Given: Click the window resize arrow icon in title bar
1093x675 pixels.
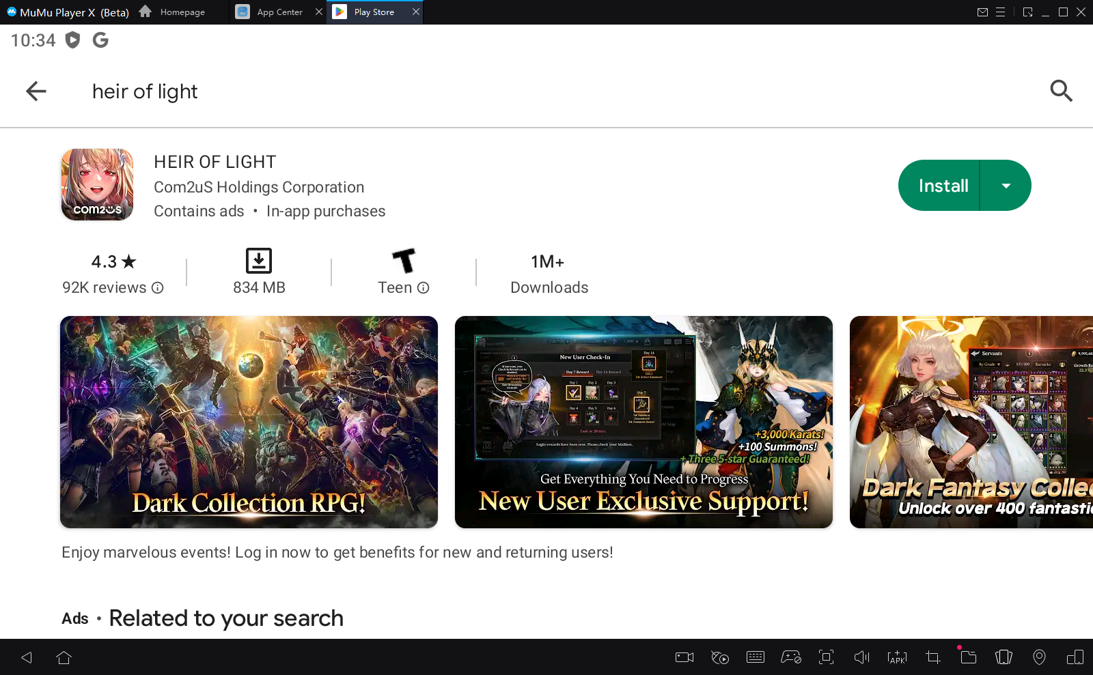Looking at the screenshot, I should [x=1027, y=12].
